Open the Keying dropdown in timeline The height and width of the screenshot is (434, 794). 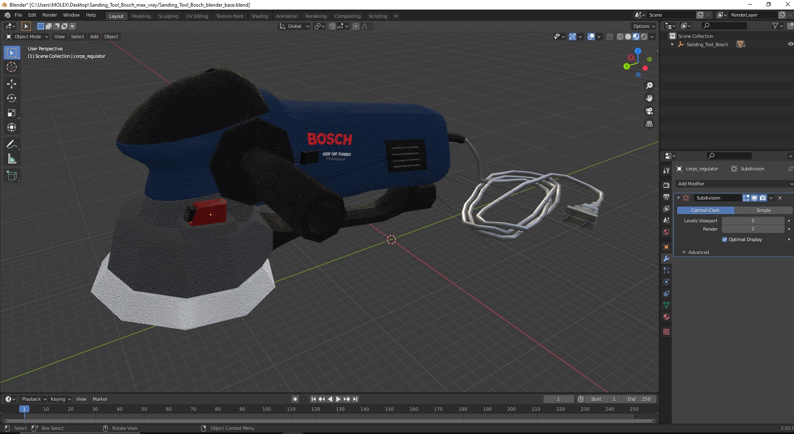(x=61, y=399)
